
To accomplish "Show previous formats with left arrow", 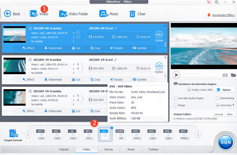I will (x=28, y=135).
